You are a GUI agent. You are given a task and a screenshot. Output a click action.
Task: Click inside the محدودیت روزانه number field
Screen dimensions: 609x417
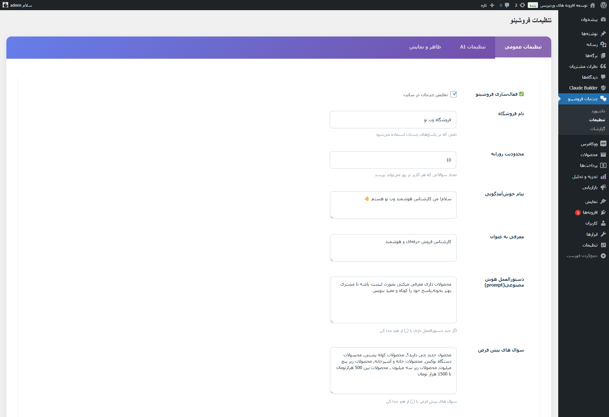click(393, 160)
